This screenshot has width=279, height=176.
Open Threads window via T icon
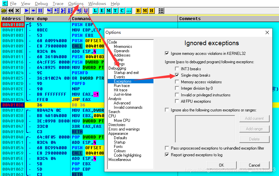tap(115, 11)
